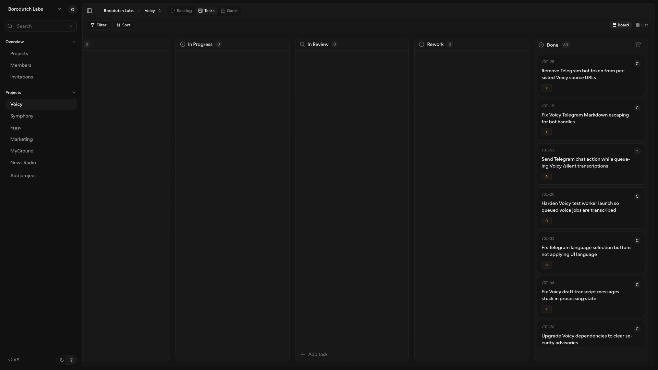Select the Eggs project
The height and width of the screenshot is (370, 658).
pos(41,127)
